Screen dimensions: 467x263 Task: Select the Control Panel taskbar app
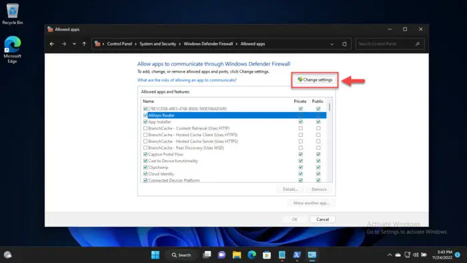click(x=312, y=255)
